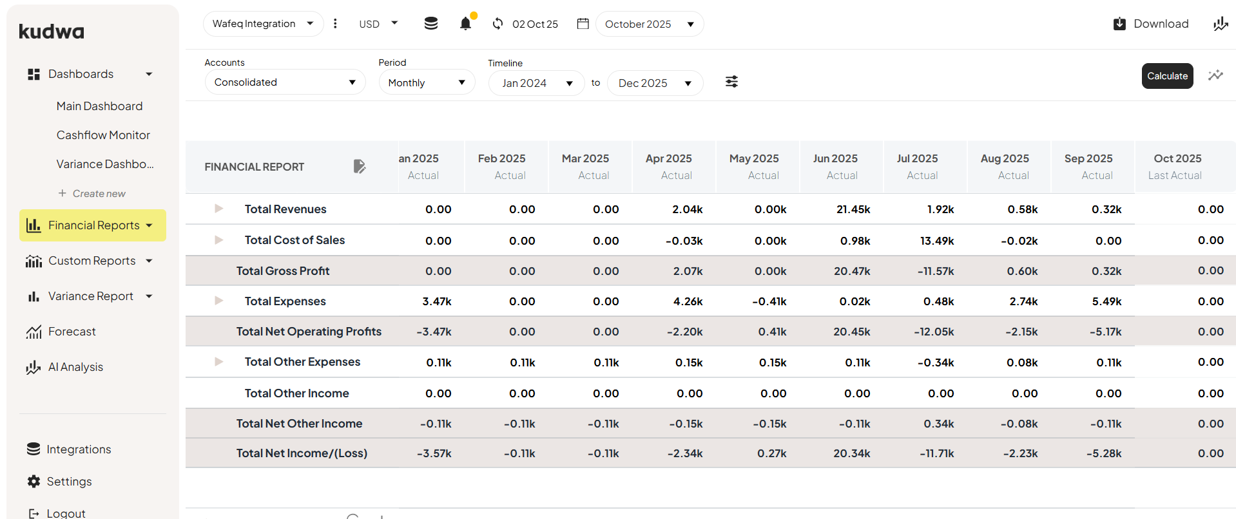Click the sync refresh icon beside 02 Oct 25
Screen dimensions: 1236x519
point(497,24)
